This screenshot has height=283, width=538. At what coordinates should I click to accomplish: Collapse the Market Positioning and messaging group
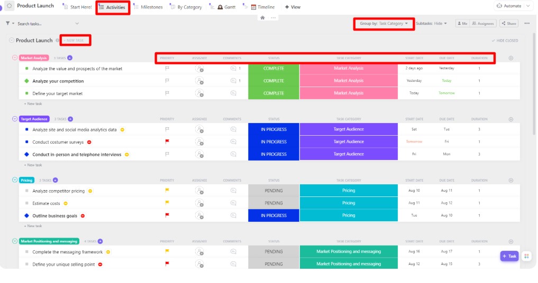[15, 241]
